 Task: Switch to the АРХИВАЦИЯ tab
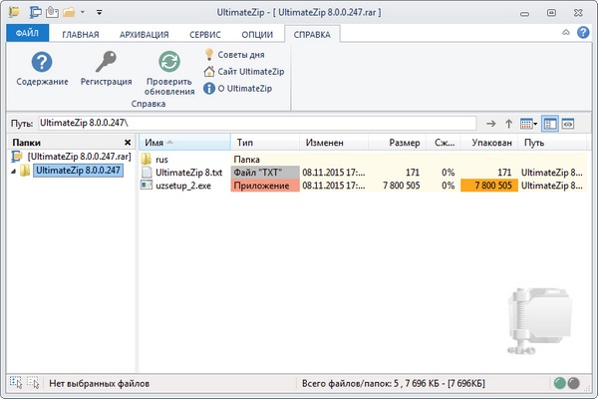(144, 35)
